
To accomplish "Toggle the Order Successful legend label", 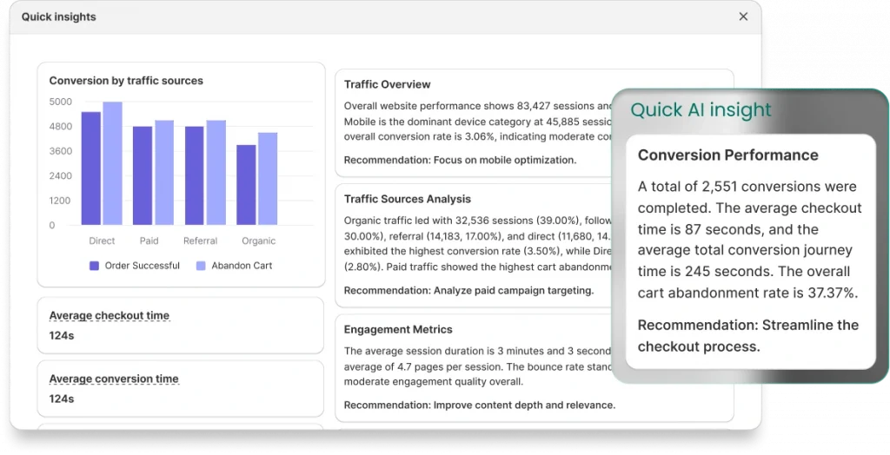I will pos(142,266).
